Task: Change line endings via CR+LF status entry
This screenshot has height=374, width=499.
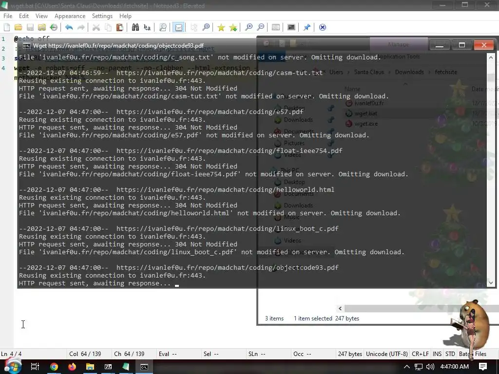Action: [420, 354]
